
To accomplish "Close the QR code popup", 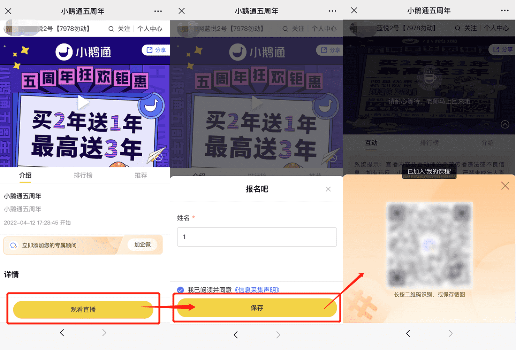I will [x=505, y=186].
